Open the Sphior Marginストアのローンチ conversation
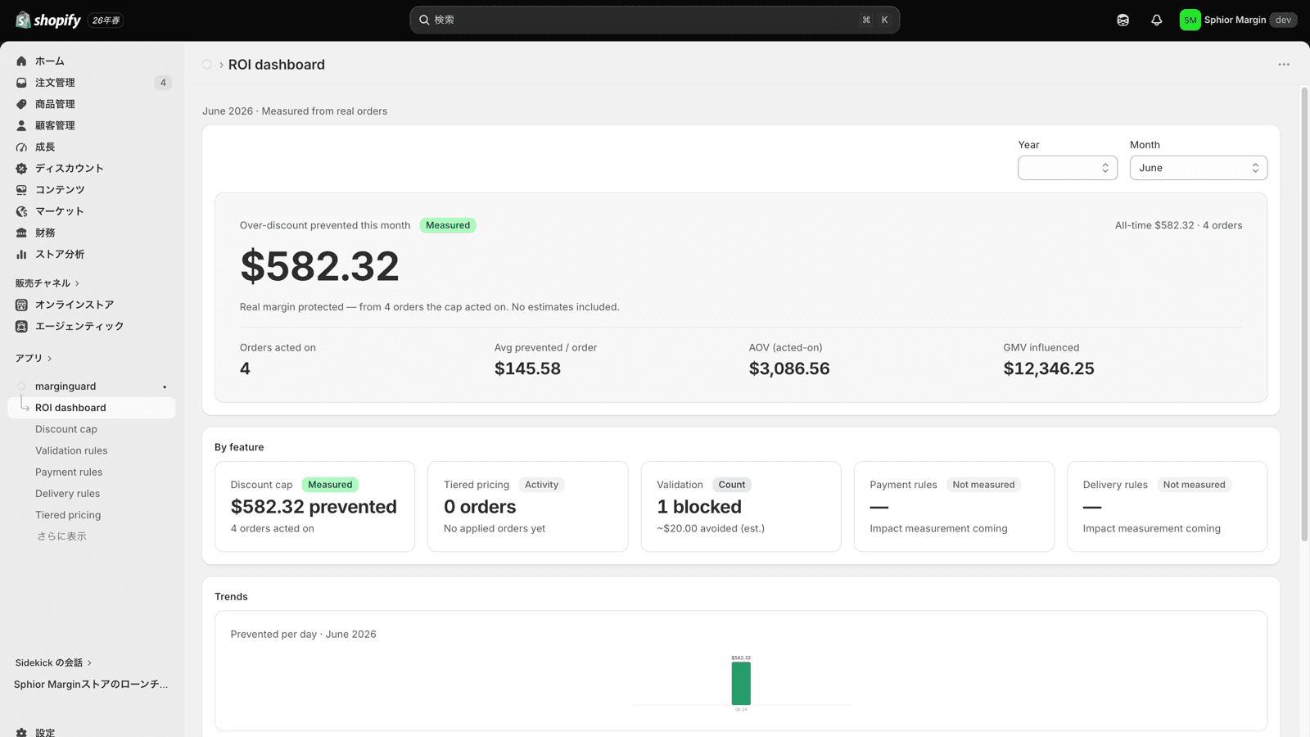 [x=91, y=685]
